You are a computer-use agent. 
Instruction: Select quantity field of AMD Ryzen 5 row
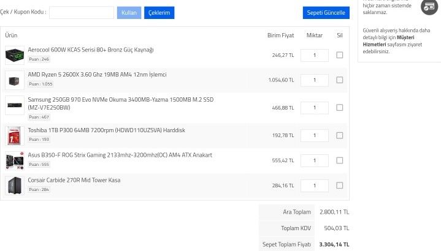[315, 80]
